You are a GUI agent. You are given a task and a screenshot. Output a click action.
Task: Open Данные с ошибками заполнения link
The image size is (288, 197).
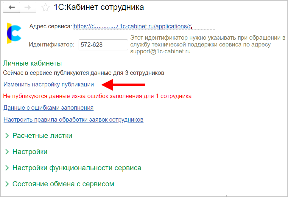click(49, 108)
